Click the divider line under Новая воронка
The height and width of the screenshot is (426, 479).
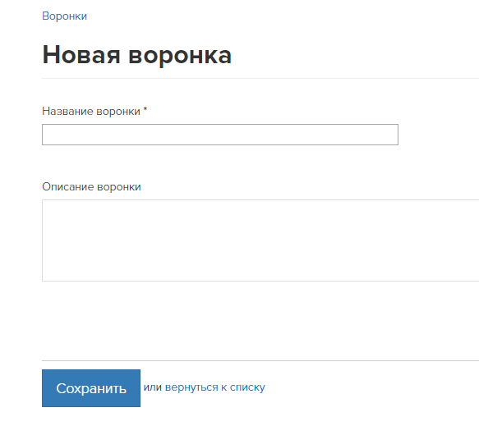pos(260,79)
